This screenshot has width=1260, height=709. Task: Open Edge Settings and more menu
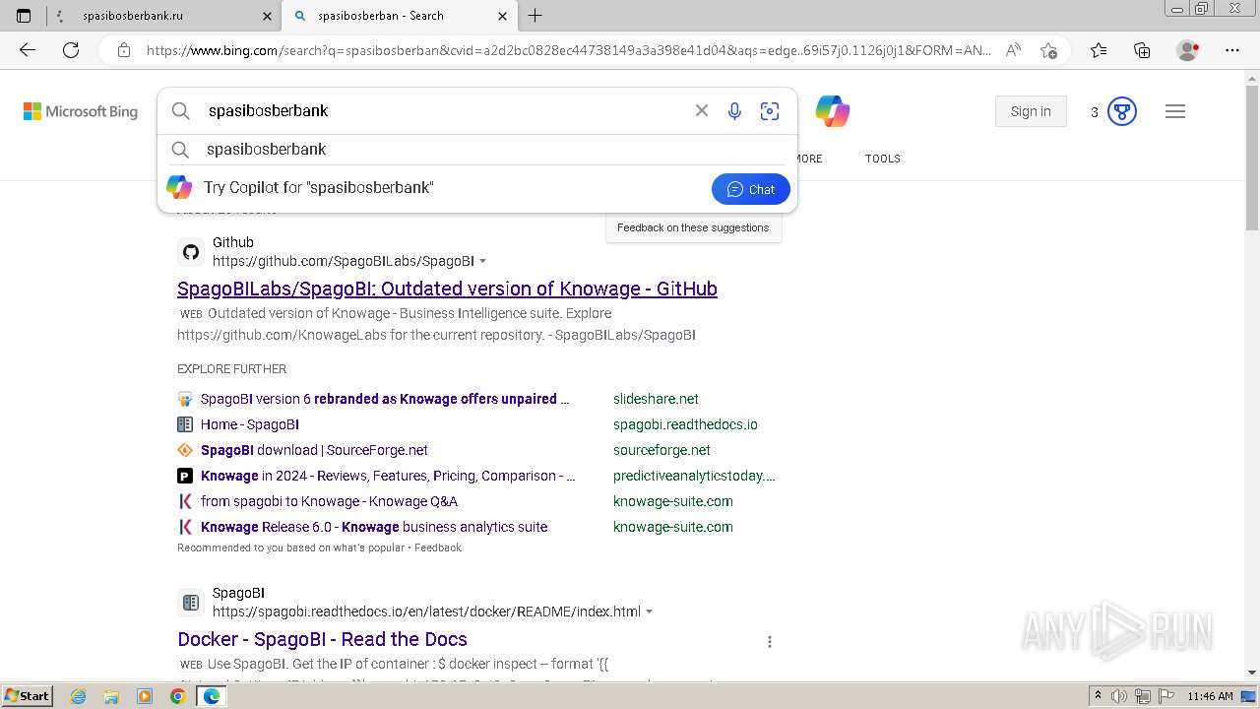(x=1231, y=50)
